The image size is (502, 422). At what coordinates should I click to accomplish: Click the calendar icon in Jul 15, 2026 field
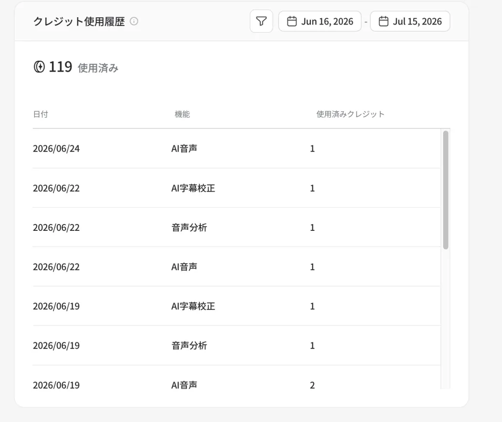point(383,22)
